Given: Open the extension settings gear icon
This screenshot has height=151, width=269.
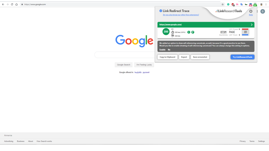Looking at the screenshot, I should [251, 11].
